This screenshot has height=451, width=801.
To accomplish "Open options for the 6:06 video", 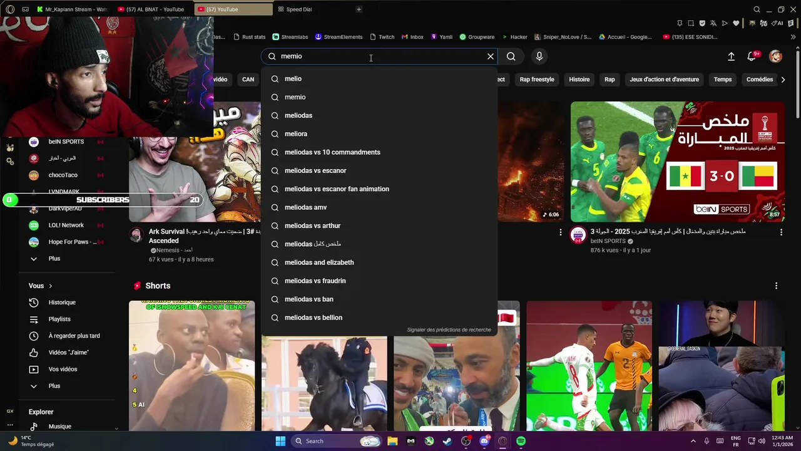I will (560, 232).
